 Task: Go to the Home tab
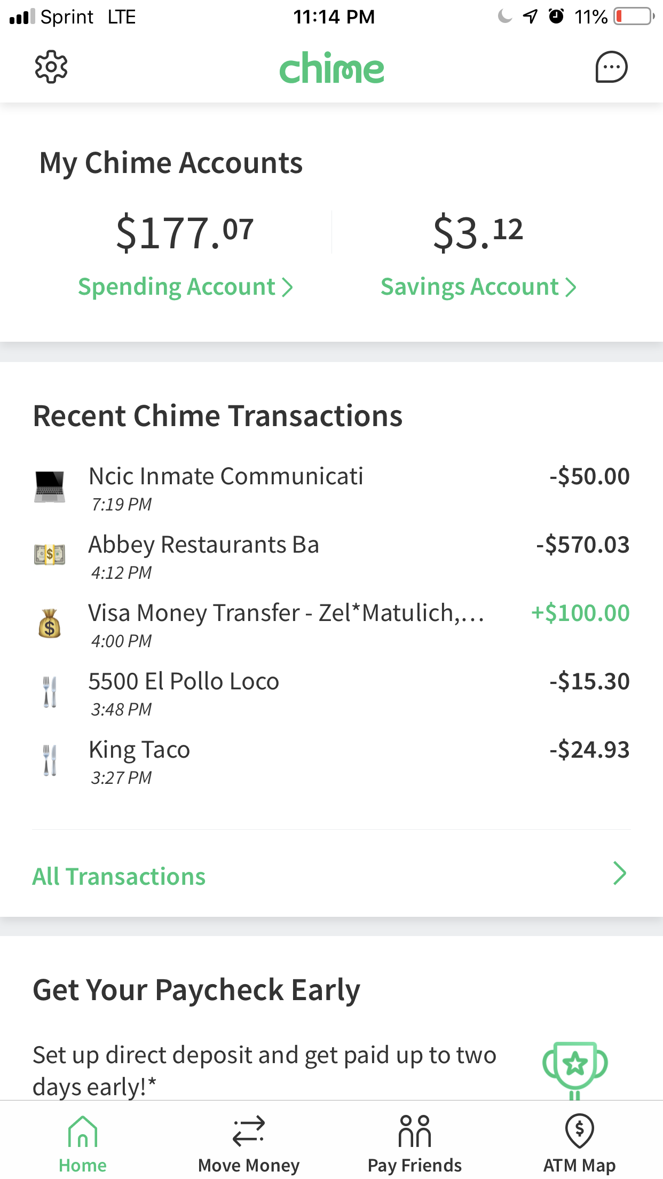click(83, 1144)
